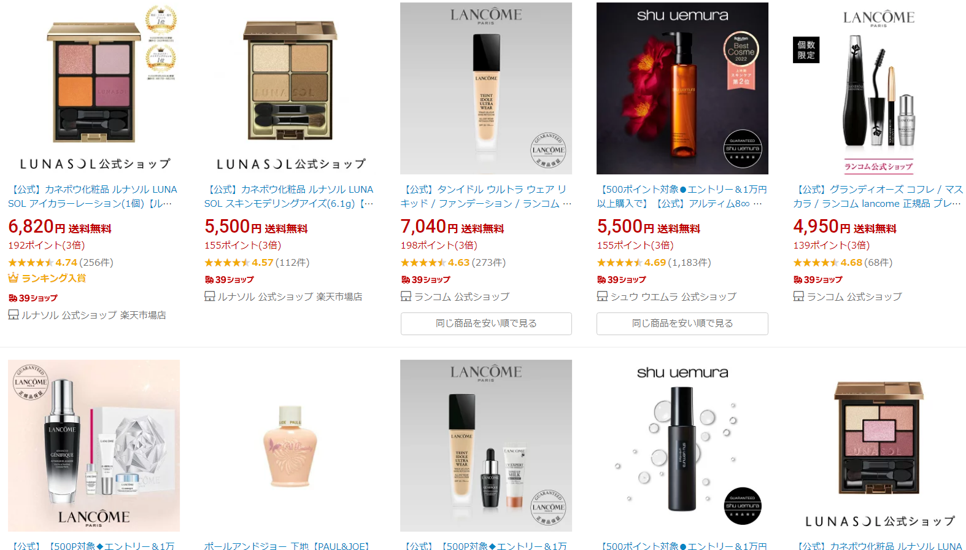
Task: Click the shop icon beside ルナソル 公式ショップ 楽天市場店 under the 6,820円 item
Action: [x=14, y=315]
